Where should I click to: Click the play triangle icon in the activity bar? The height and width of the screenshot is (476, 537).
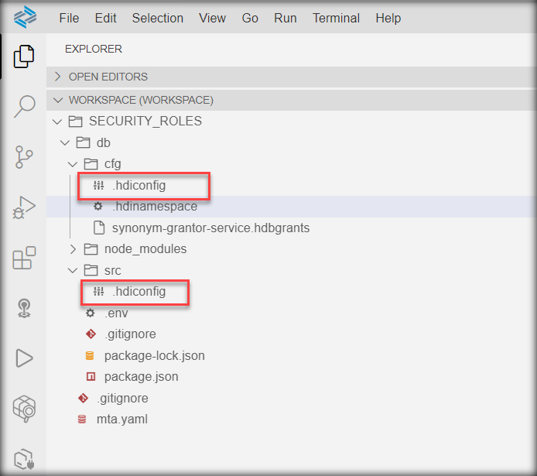[x=24, y=358]
